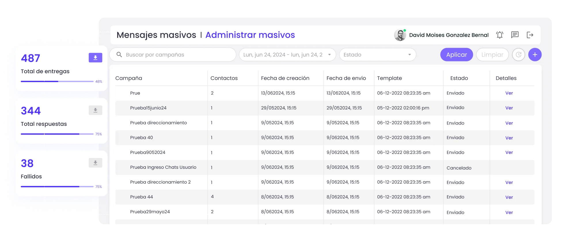The image size is (570, 240).
Task: Download the Total de entregas report
Action: pyautogui.click(x=95, y=58)
